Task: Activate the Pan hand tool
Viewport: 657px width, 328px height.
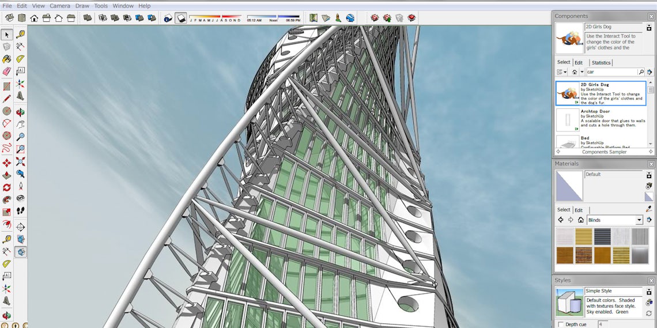Action: 20,125
